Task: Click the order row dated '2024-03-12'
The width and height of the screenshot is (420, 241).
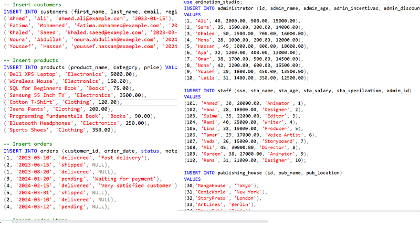Action: click(x=57, y=206)
